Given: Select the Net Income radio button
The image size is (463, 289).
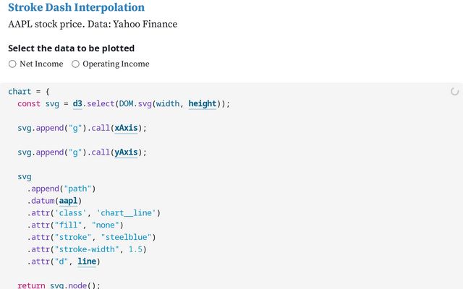Looking at the screenshot, I should pos(12,64).
